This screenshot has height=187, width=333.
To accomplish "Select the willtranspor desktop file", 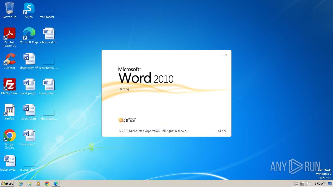I will pos(48,112).
